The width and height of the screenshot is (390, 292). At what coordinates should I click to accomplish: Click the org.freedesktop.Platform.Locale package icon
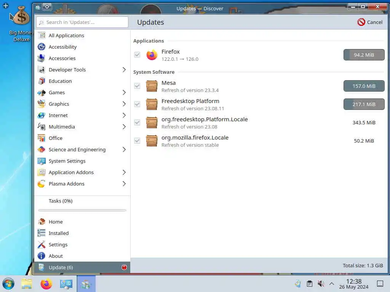[152, 123]
